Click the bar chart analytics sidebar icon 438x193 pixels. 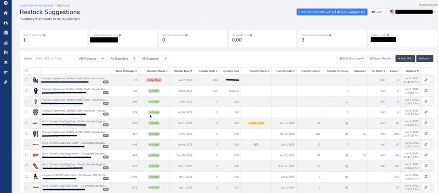6,43
